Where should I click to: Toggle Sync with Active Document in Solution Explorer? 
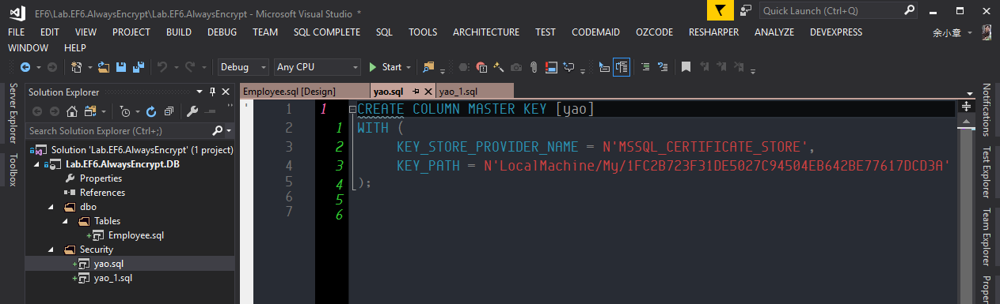tap(90, 111)
